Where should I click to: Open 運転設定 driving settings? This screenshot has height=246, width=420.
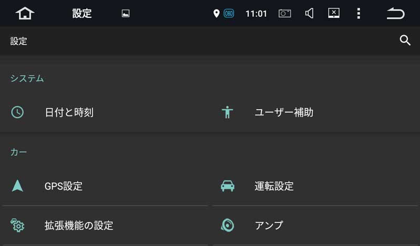[x=315, y=186]
